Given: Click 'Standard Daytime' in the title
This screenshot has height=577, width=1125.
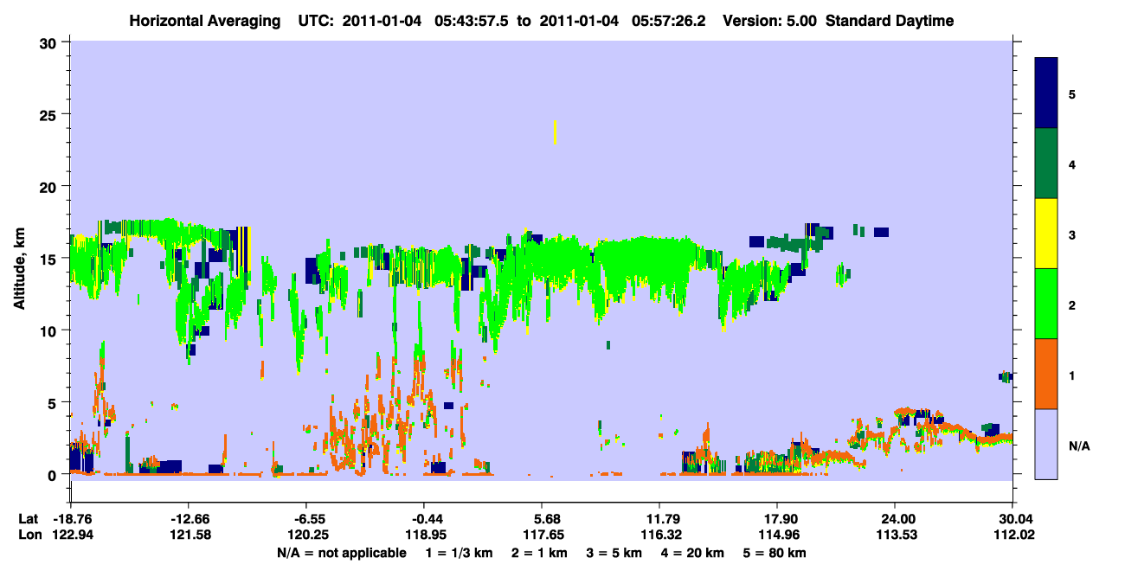Looking at the screenshot, I should [890, 21].
